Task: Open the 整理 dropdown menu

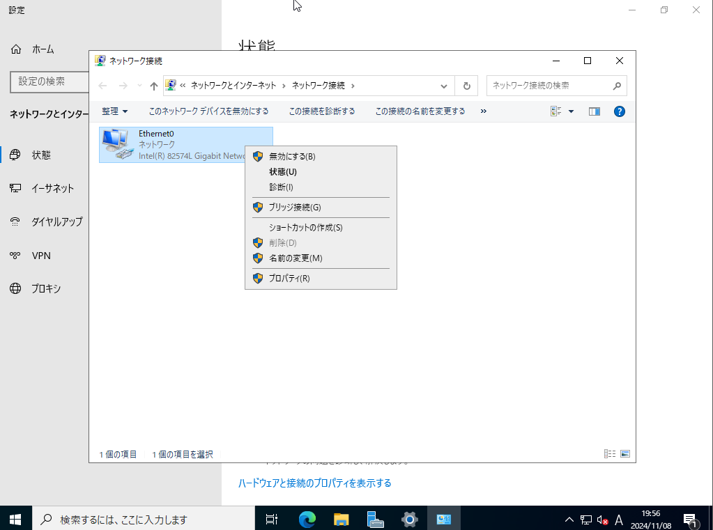Action: click(x=114, y=111)
